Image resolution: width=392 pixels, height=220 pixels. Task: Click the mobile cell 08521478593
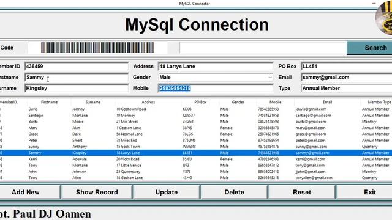pyautogui.click(x=268, y=122)
